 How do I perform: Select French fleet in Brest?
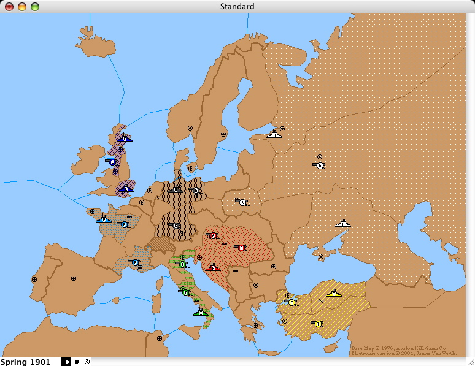click(x=104, y=219)
